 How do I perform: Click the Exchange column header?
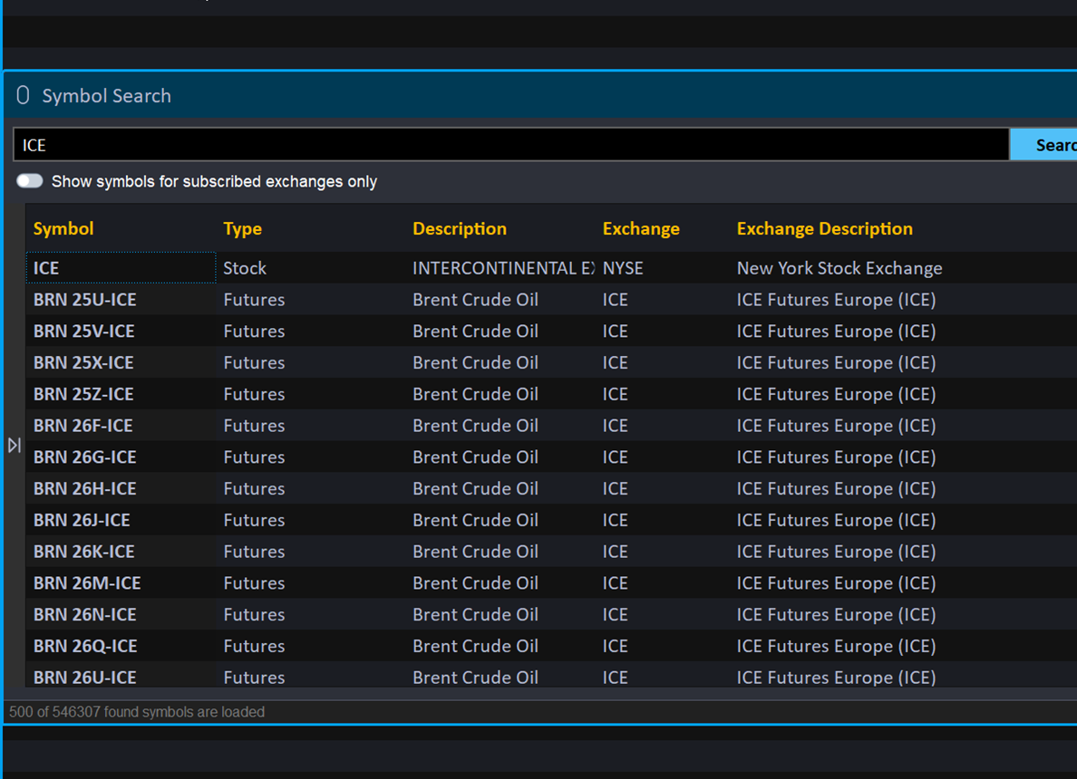pos(640,228)
